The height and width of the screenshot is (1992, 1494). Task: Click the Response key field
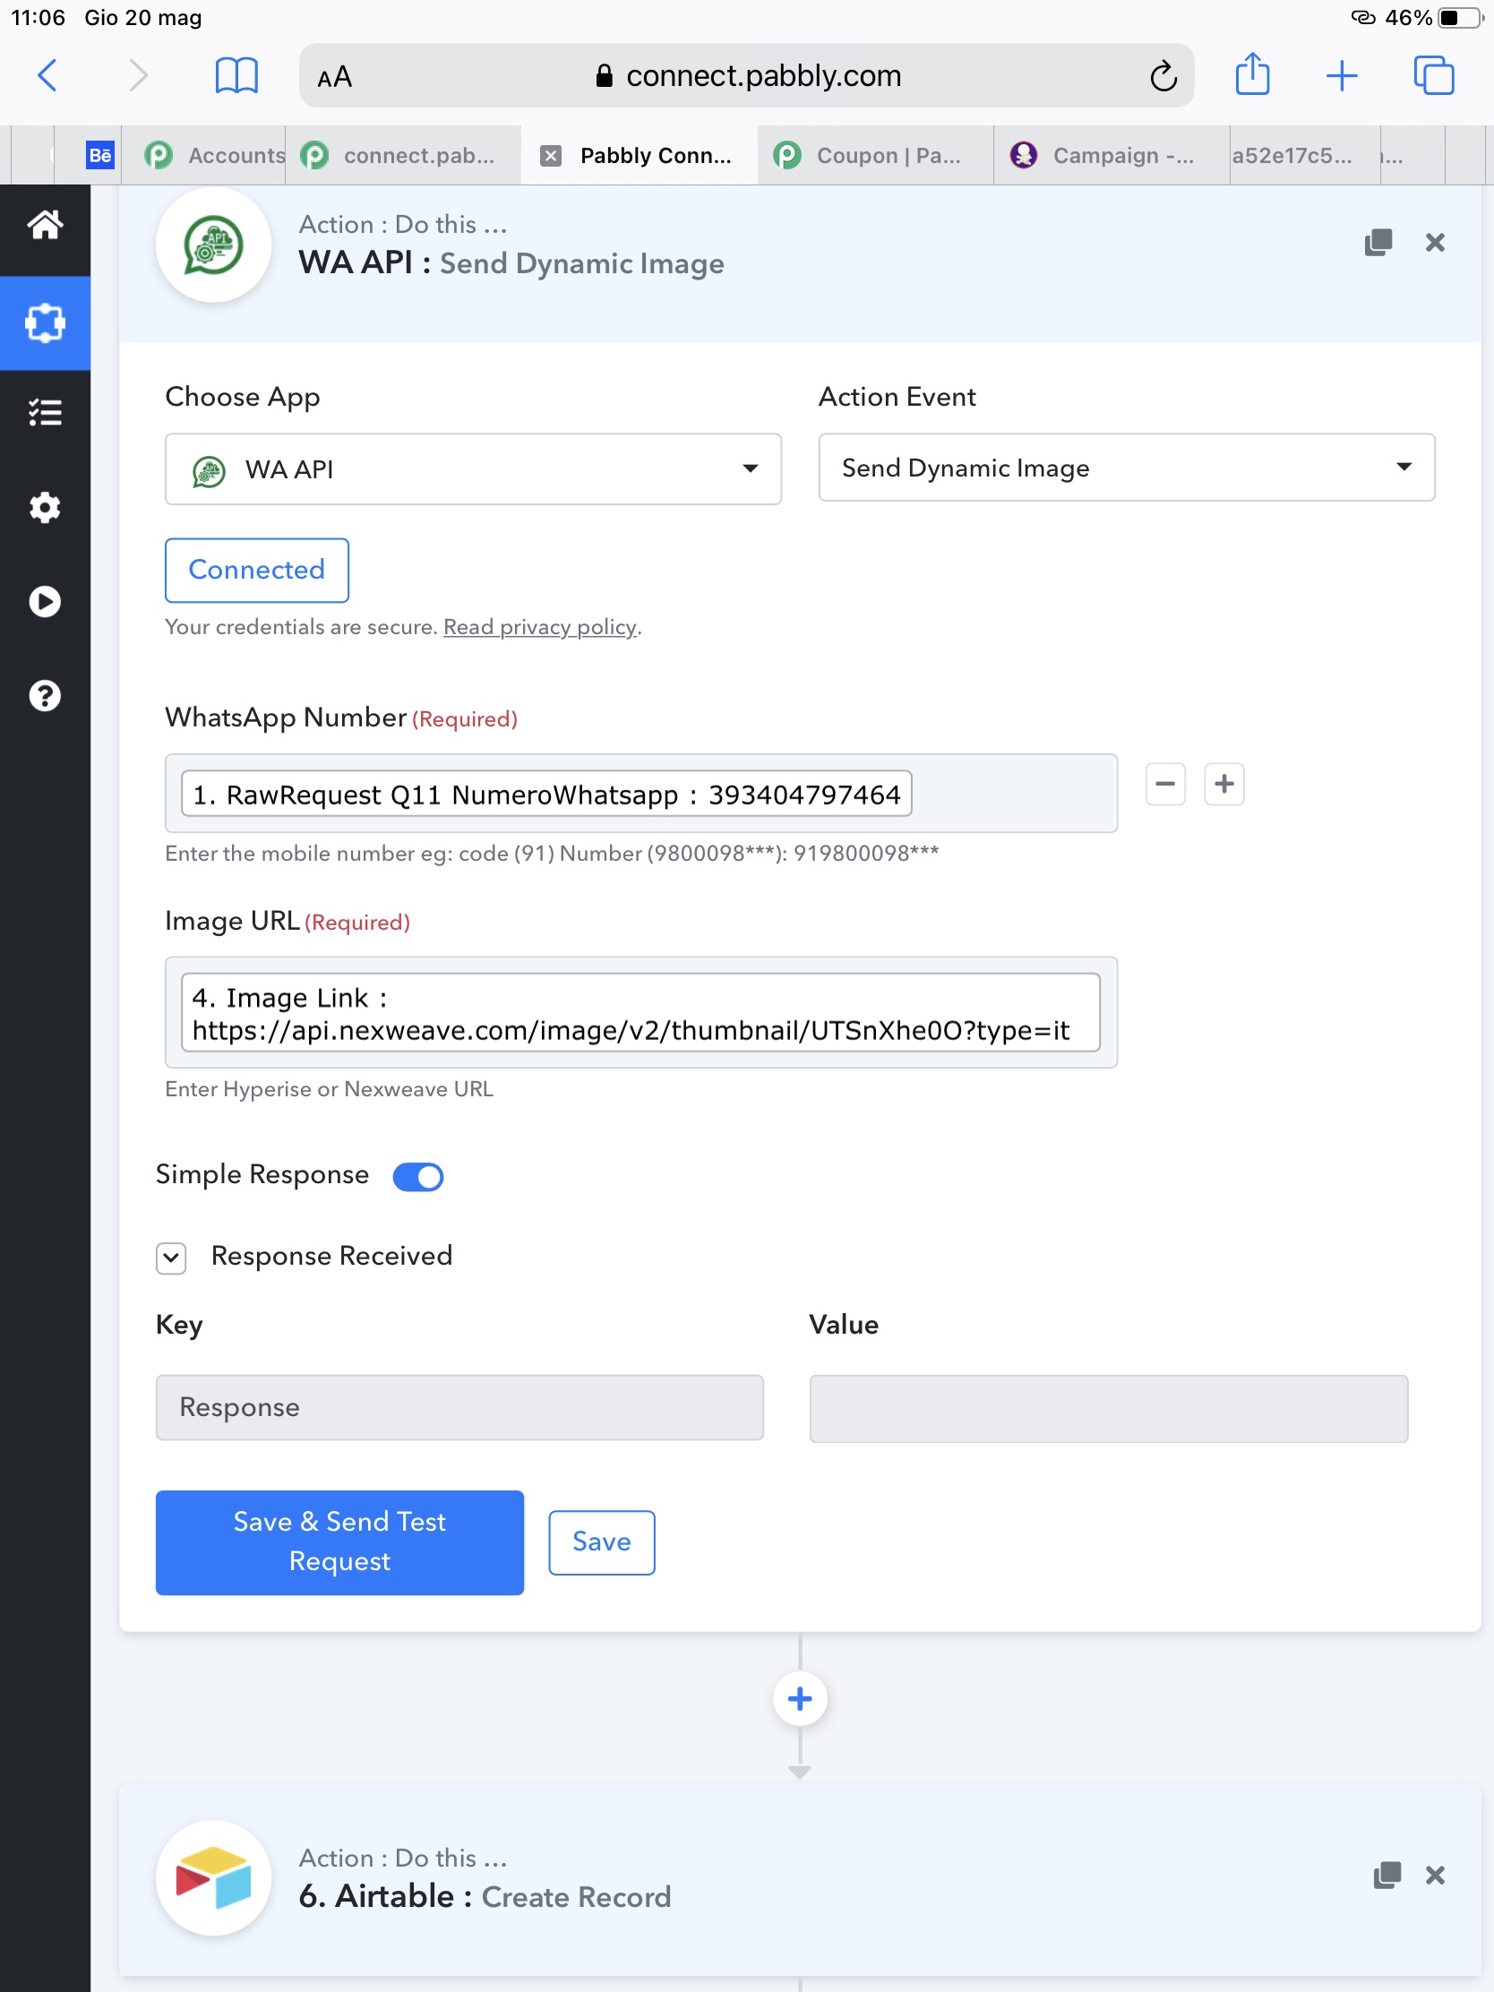pyautogui.click(x=459, y=1407)
